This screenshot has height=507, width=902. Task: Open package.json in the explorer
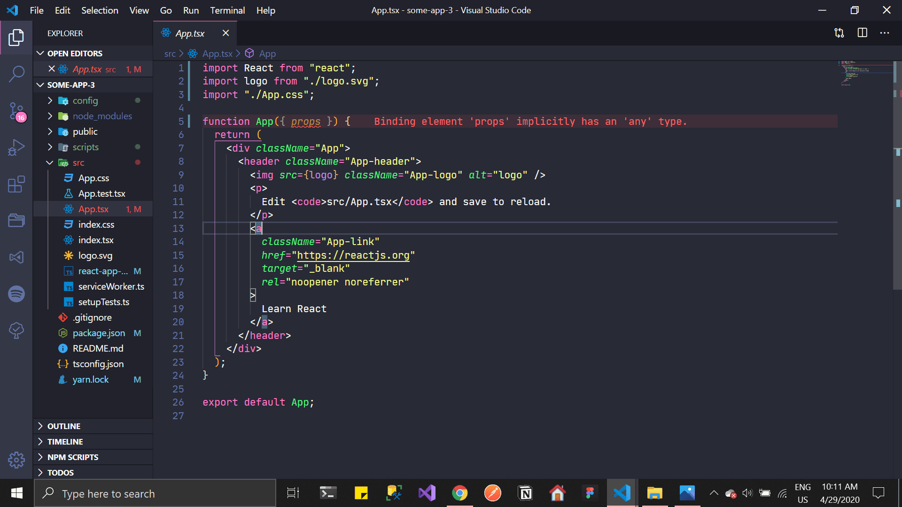click(99, 333)
